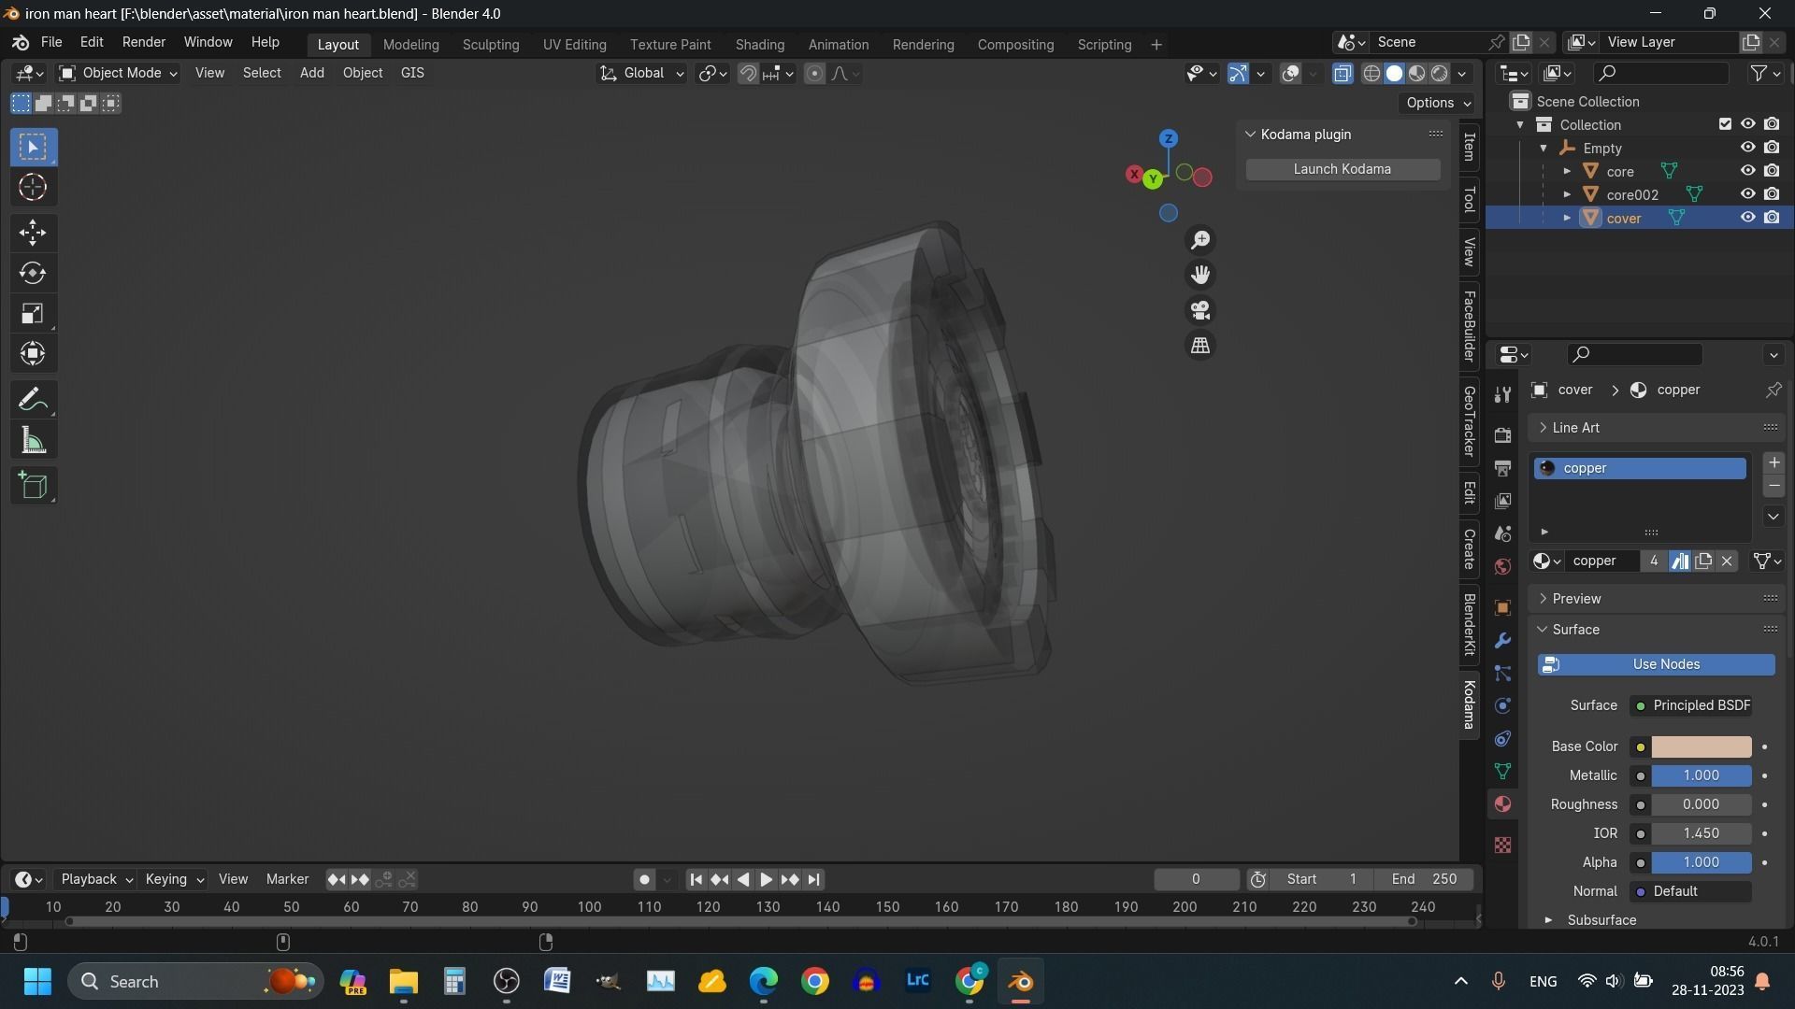
Task: Switch to Shading workspace tab
Action: coord(759,45)
